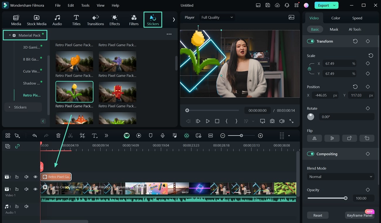The height and width of the screenshot is (223, 381).
Task: Switch the player to fullscreen
Action: click(291, 121)
